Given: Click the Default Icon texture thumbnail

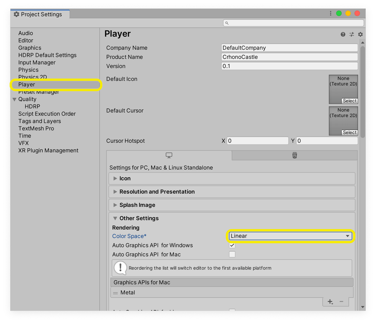Looking at the screenshot, I should coord(343,89).
